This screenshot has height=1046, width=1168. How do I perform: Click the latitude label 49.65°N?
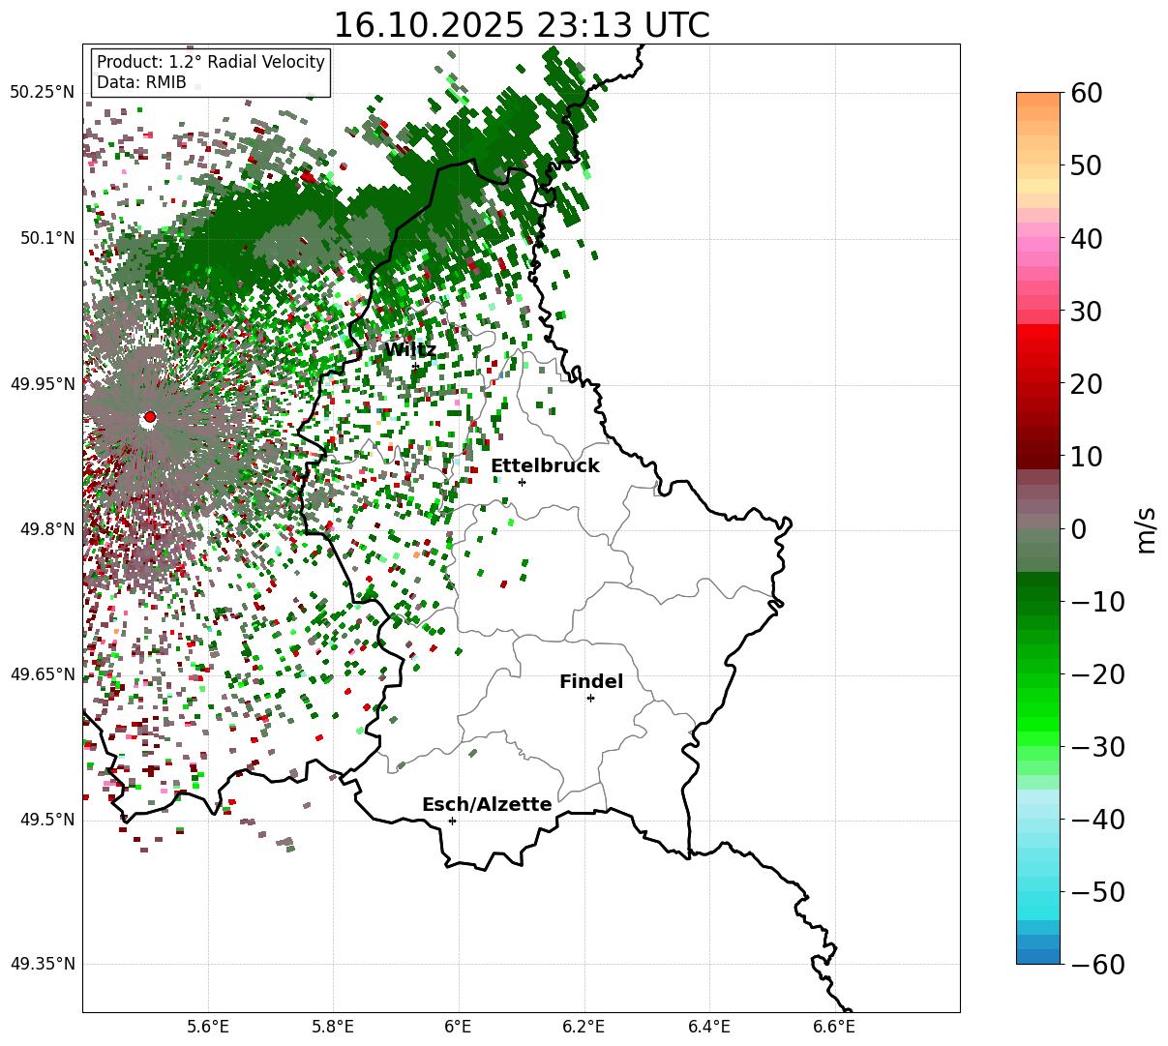click(x=43, y=674)
